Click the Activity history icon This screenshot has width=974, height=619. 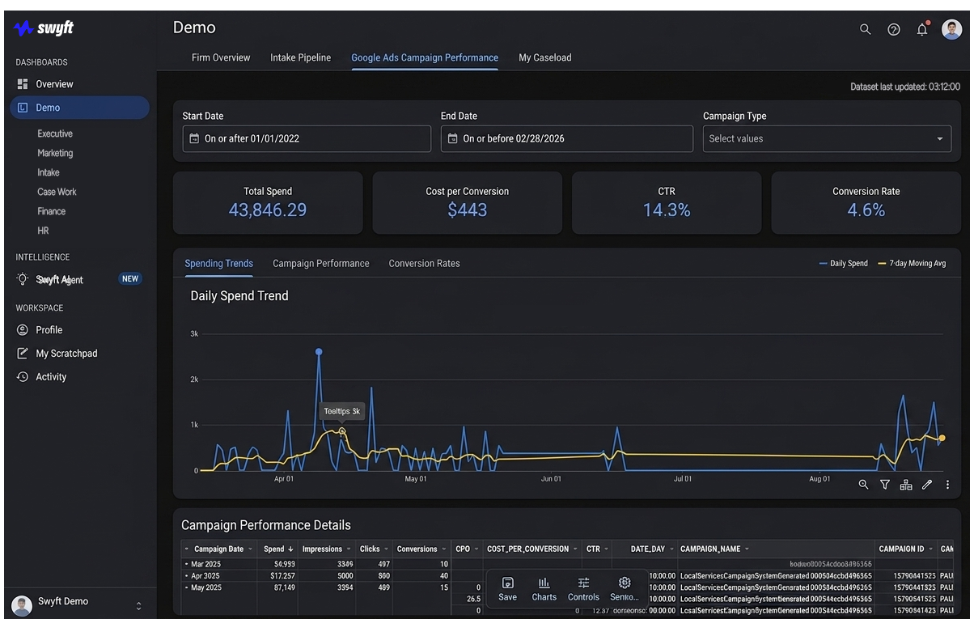pyautogui.click(x=23, y=377)
